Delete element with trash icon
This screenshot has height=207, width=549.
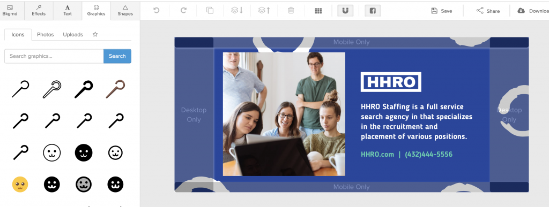click(x=291, y=11)
